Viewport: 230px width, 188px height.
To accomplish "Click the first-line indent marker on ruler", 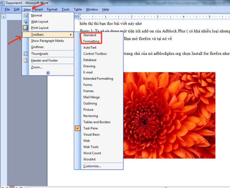I will point(80,15).
